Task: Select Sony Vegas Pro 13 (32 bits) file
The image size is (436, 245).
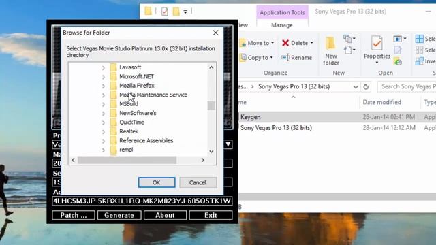Action: (276, 128)
